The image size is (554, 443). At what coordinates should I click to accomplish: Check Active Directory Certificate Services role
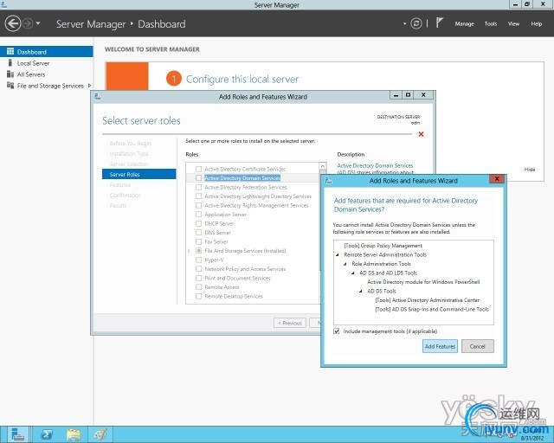(x=198, y=169)
